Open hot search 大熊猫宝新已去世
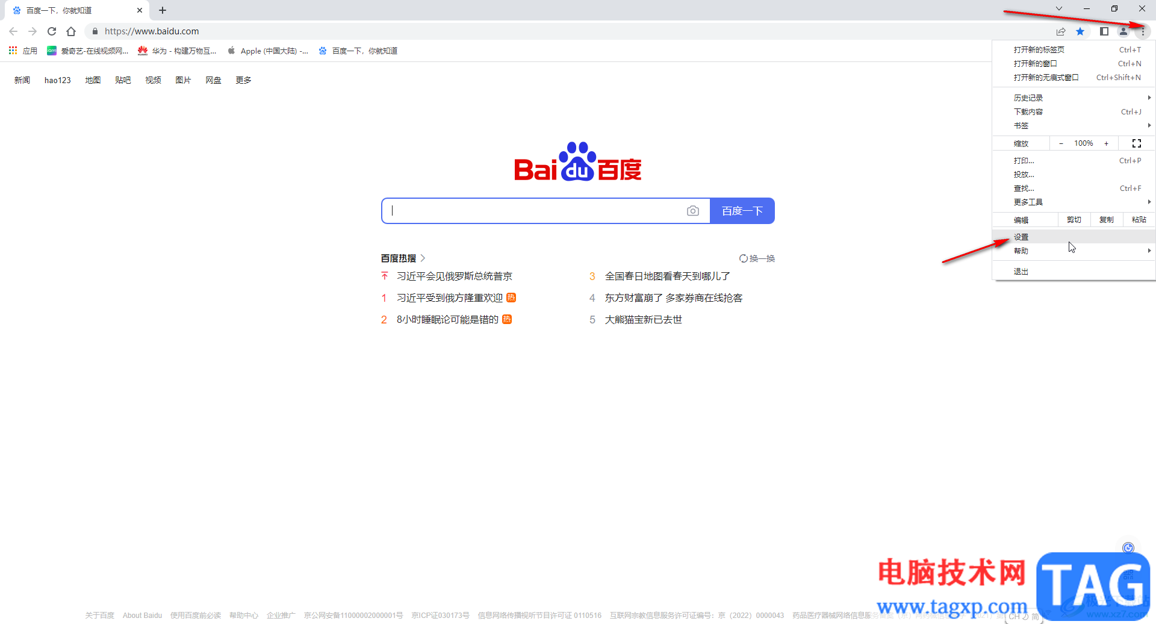 pyautogui.click(x=644, y=319)
